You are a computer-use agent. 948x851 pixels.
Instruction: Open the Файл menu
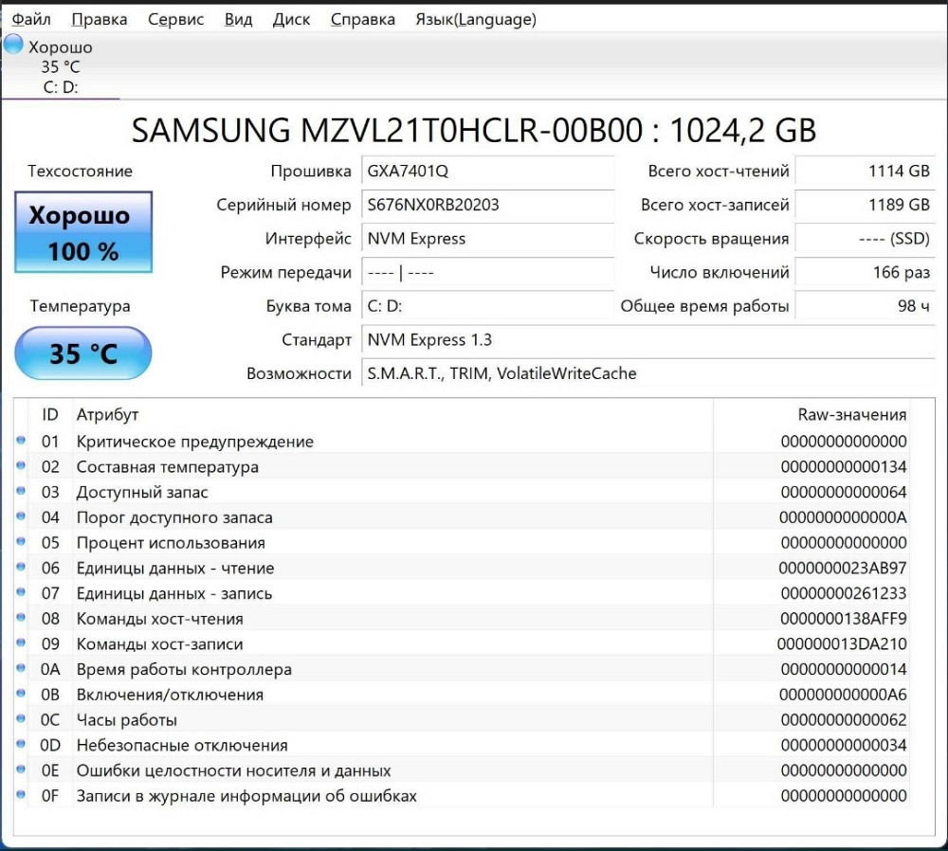pyautogui.click(x=31, y=18)
